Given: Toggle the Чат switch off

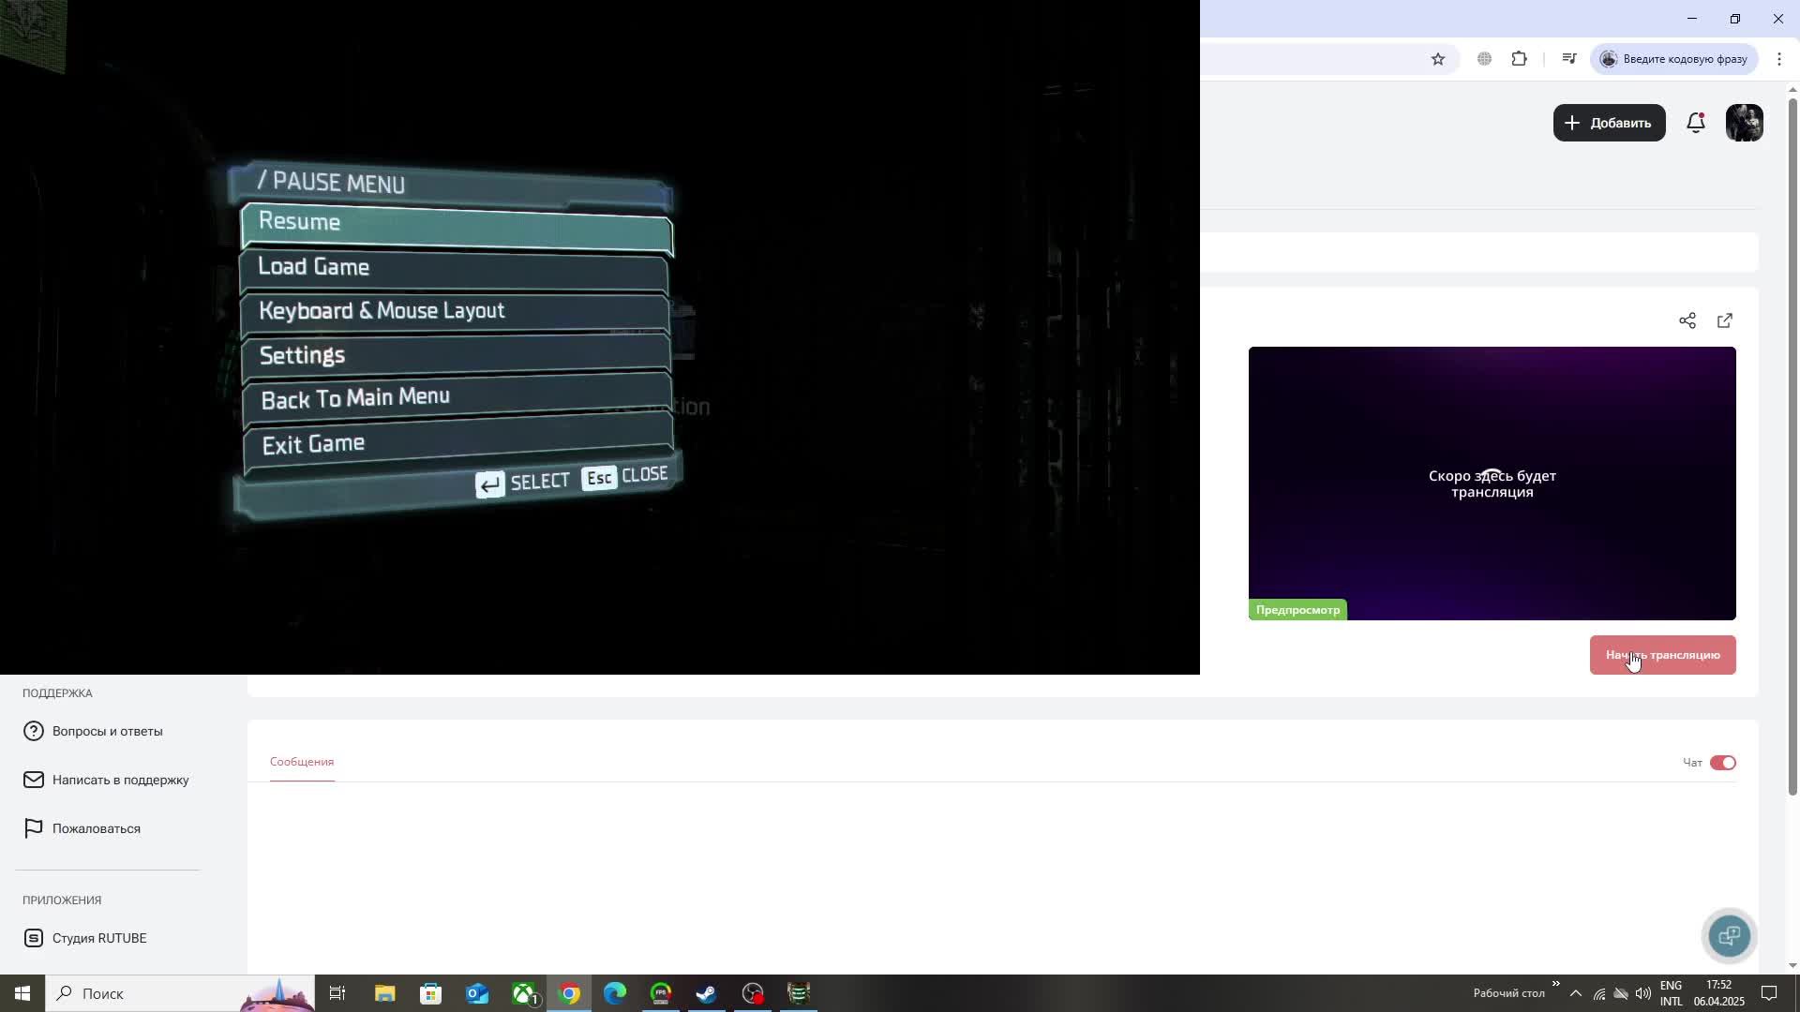Looking at the screenshot, I should pos(1722,763).
